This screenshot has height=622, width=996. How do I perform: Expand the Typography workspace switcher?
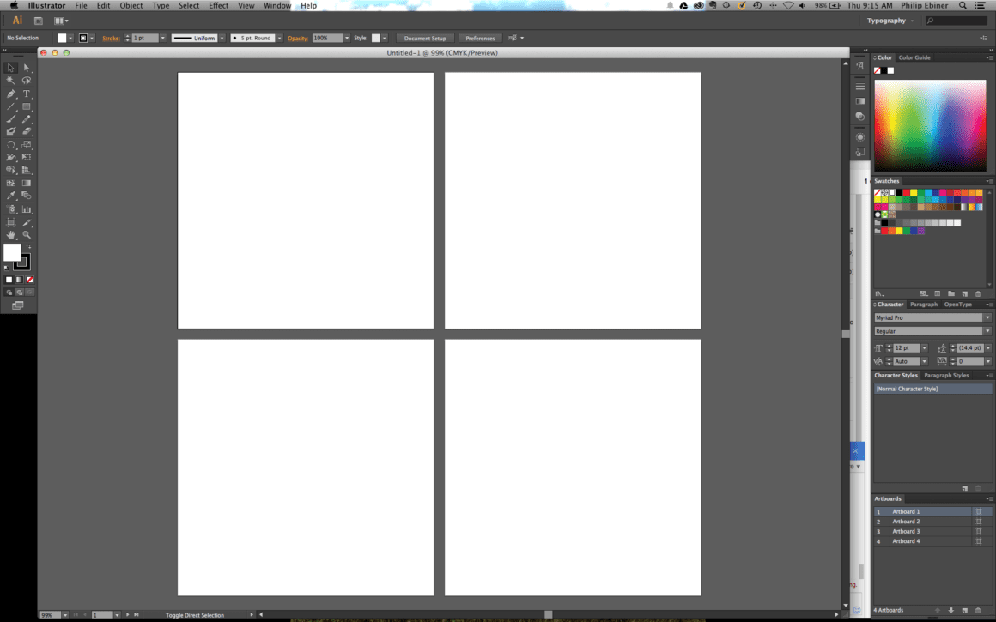click(890, 21)
